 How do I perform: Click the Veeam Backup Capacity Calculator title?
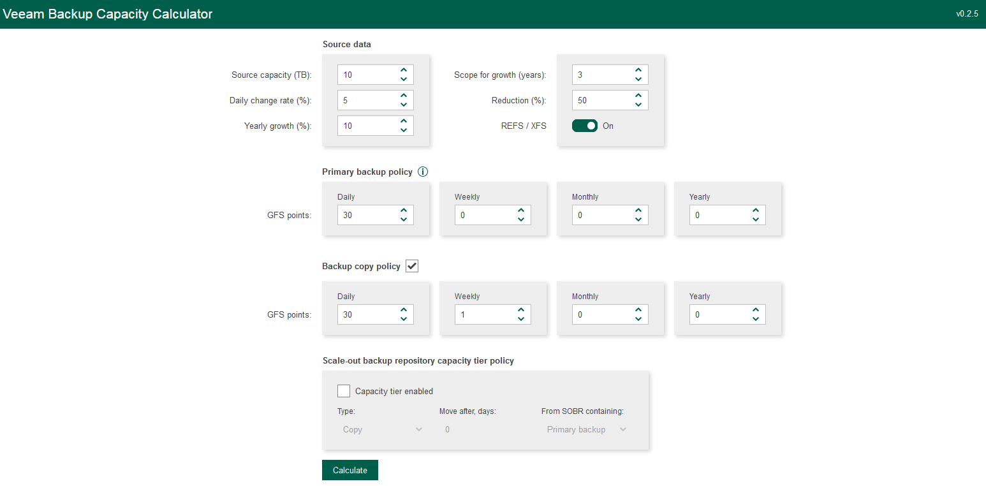[x=108, y=14]
